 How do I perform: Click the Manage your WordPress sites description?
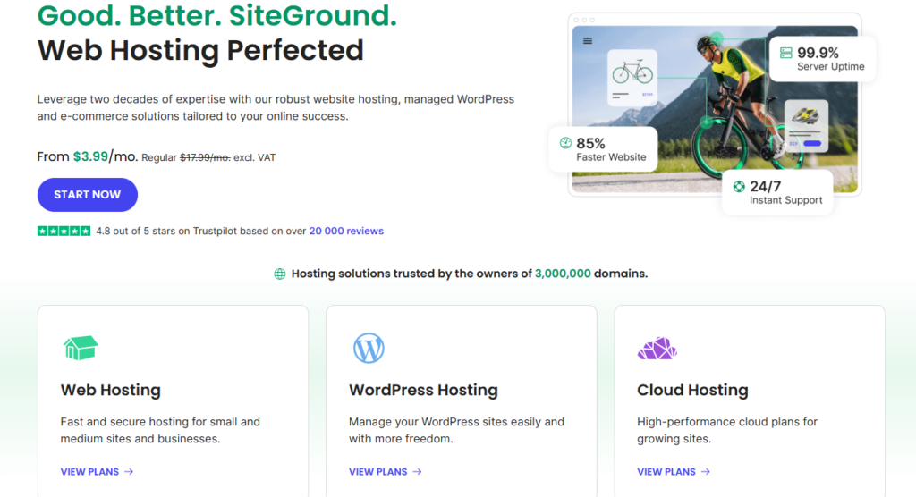[456, 430]
